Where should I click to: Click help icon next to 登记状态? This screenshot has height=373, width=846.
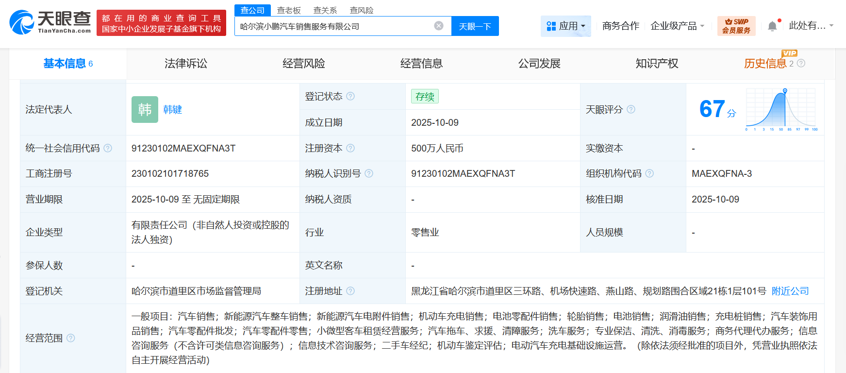point(350,96)
